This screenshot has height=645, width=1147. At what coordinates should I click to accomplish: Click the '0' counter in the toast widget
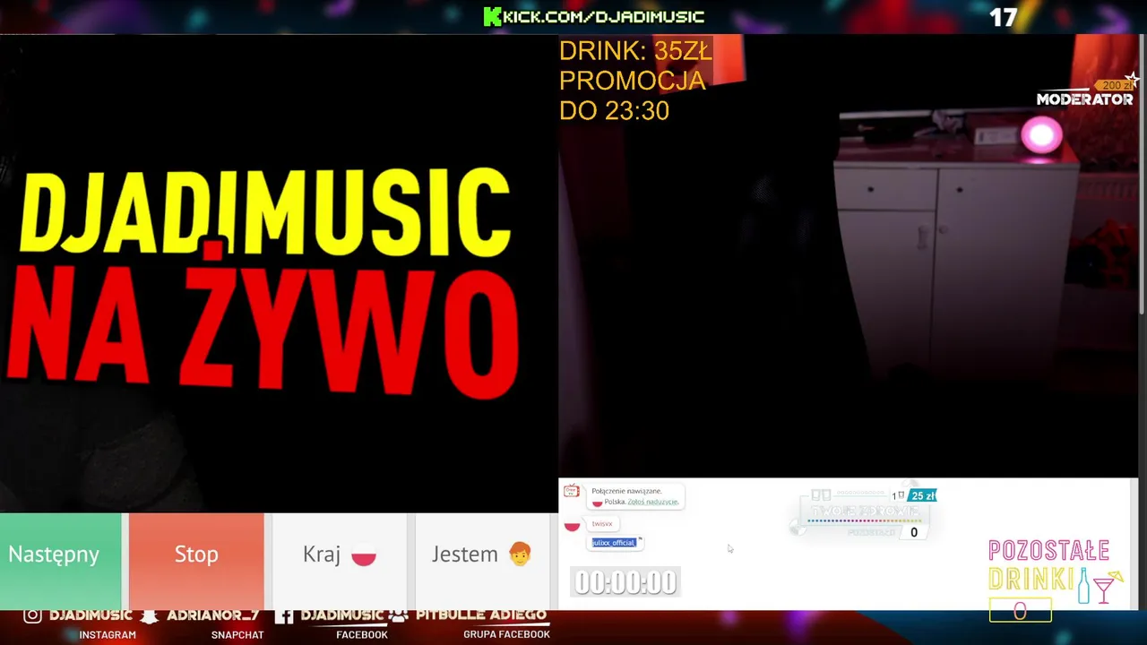[x=914, y=532]
